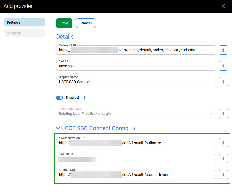Close the Add provider dialog
This screenshot has height=192, width=232.
(223, 6)
